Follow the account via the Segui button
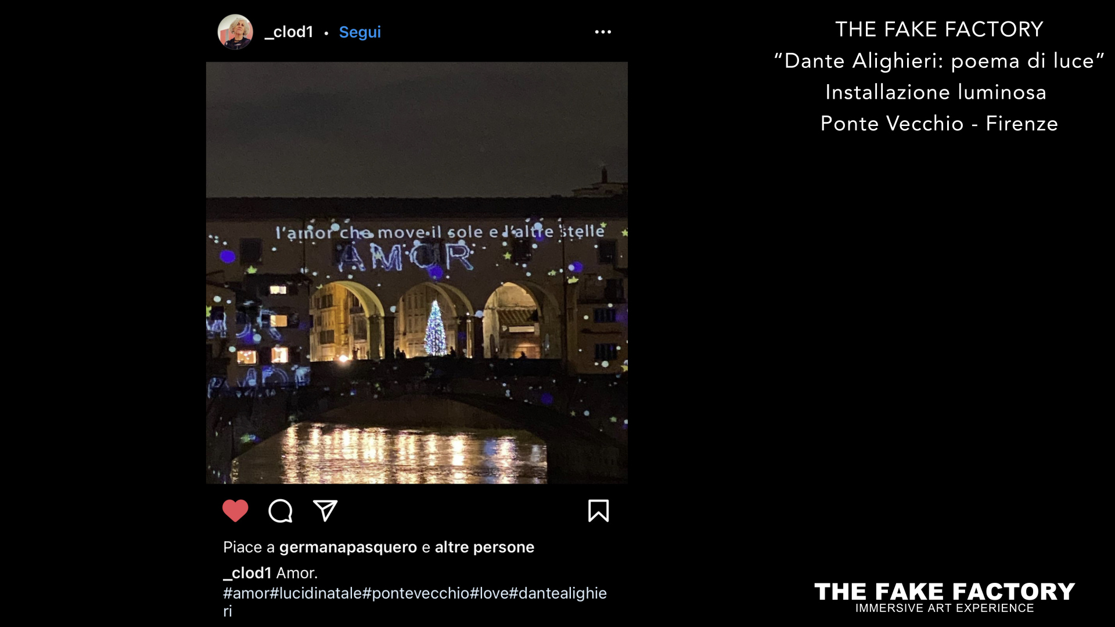1115x627 pixels. (360, 32)
